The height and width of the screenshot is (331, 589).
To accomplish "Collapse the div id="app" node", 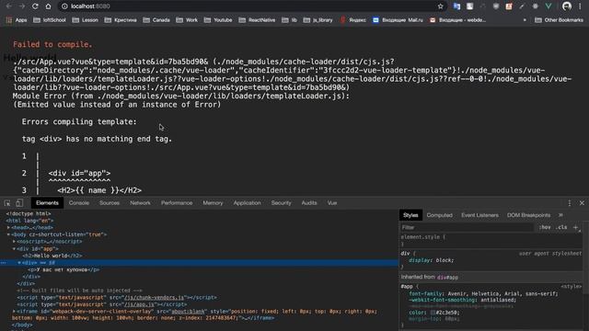I will (x=15, y=249).
